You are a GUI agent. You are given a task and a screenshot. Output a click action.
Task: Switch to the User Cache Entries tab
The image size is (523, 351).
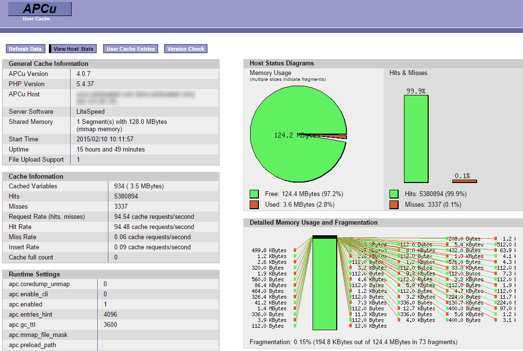click(x=131, y=49)
